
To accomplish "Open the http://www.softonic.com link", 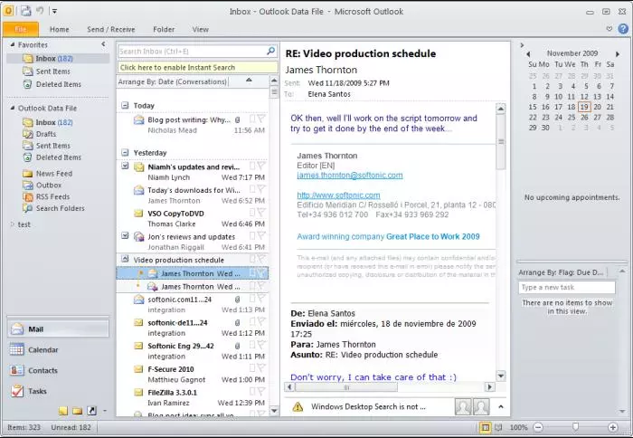I will (338, 195).
